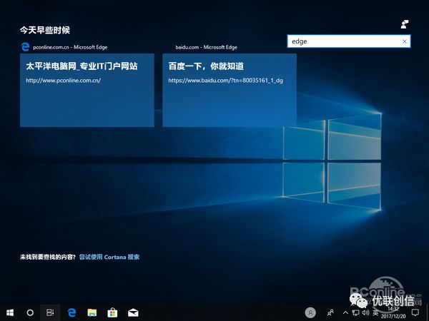
Task: Open Cortana circle on taskbar
Action: point(30,312)
